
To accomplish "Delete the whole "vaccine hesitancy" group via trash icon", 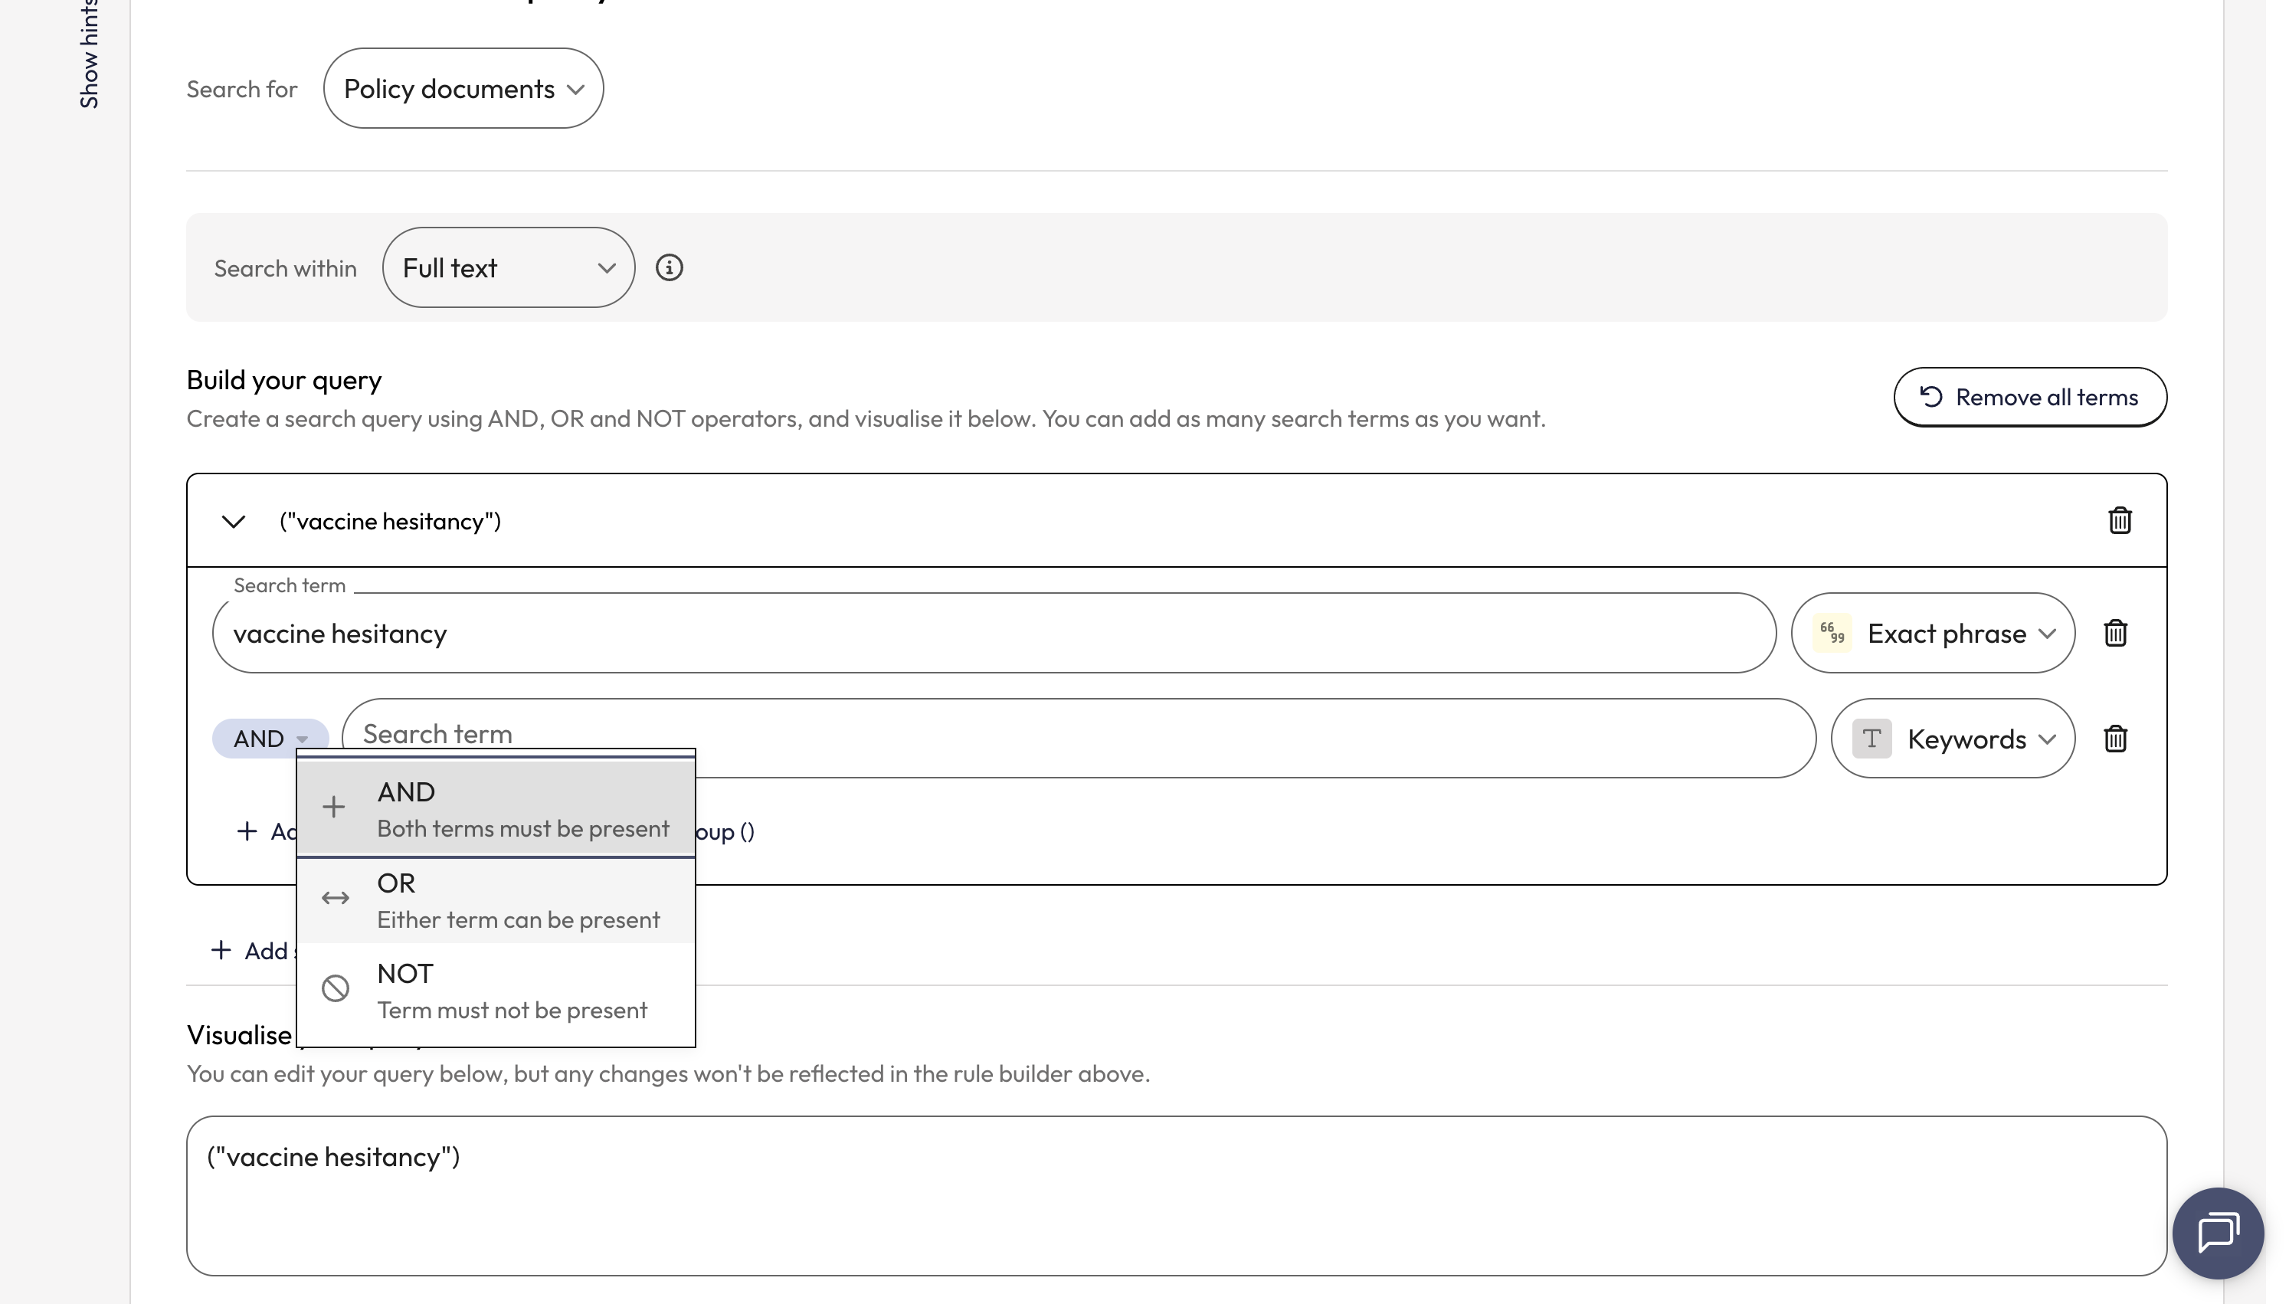I will pos(2119,520).
